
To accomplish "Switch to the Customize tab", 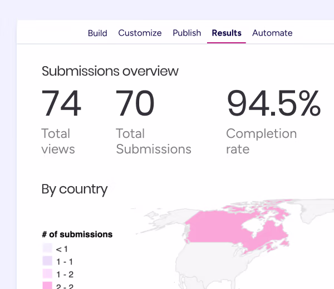I will click(140, 33).
